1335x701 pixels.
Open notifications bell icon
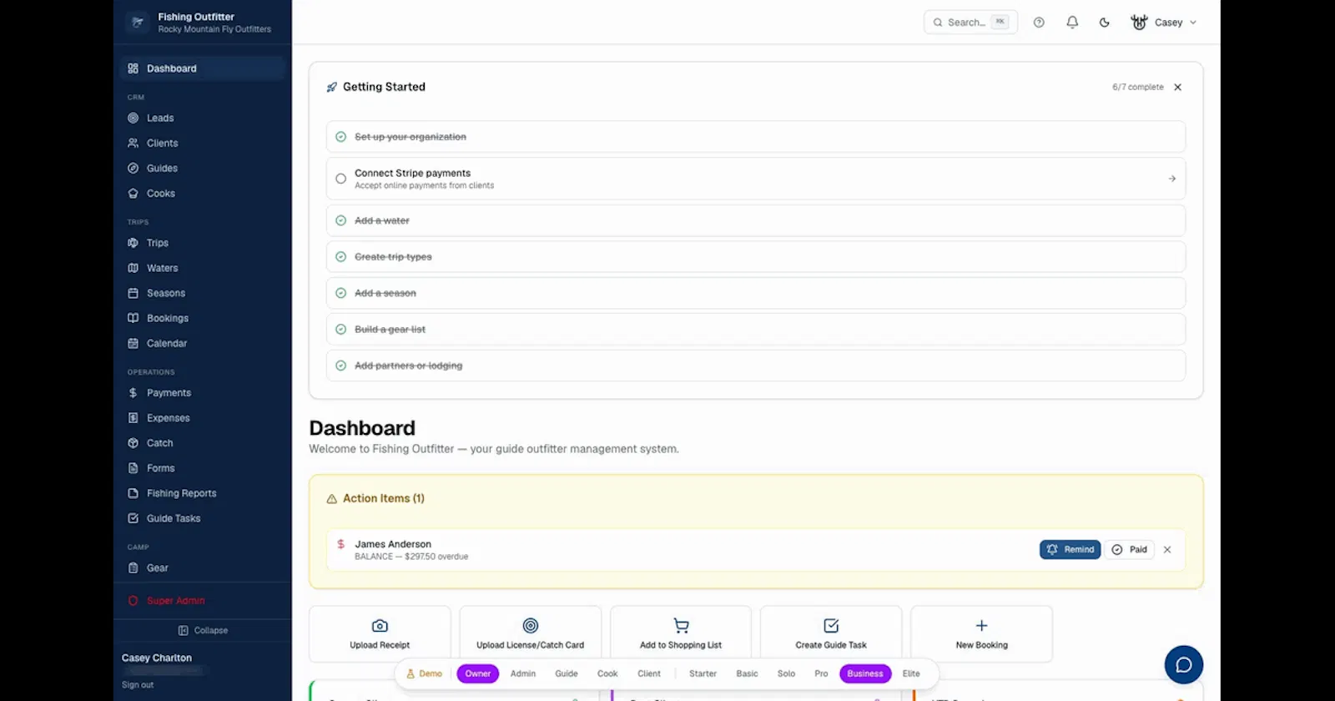(1072, 23)
